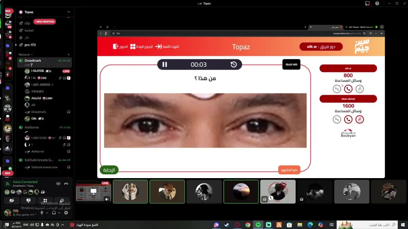This screenshot has width=408, height=229.
Task: Unmute the stream preview speaker icon
Action: pos(107,199)
